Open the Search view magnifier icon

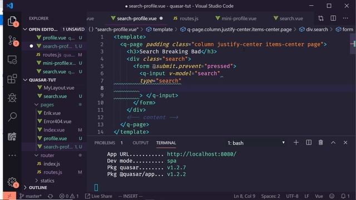pyautogui.click(x=12, y=117)
